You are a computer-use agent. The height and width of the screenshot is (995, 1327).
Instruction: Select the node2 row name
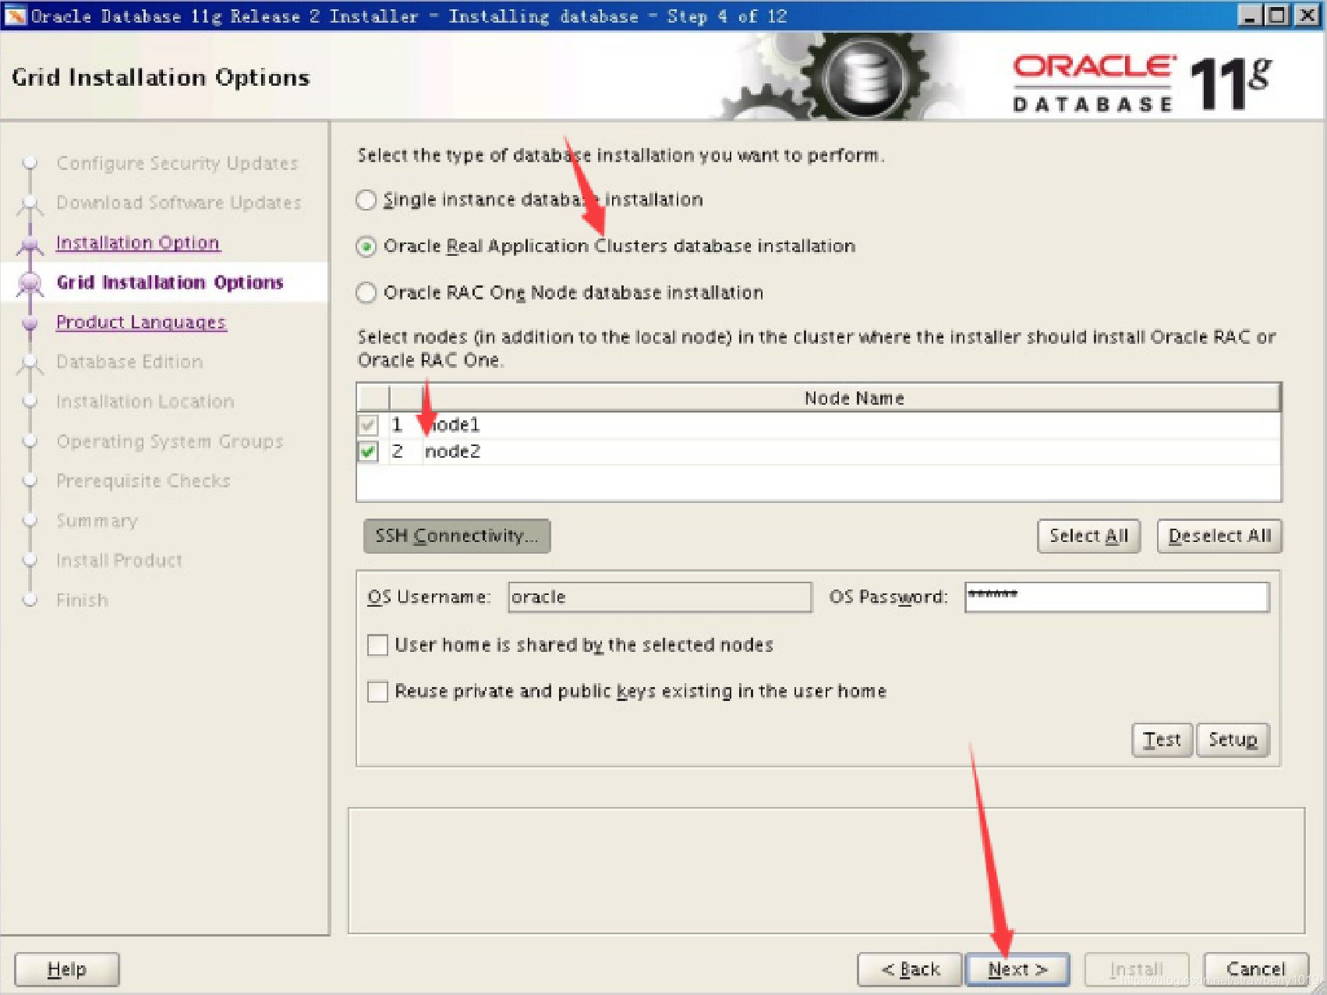click(453, 451)
